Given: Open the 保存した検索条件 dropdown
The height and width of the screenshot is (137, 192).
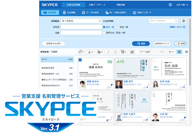Looking at the screenshot, I should 164,21.
